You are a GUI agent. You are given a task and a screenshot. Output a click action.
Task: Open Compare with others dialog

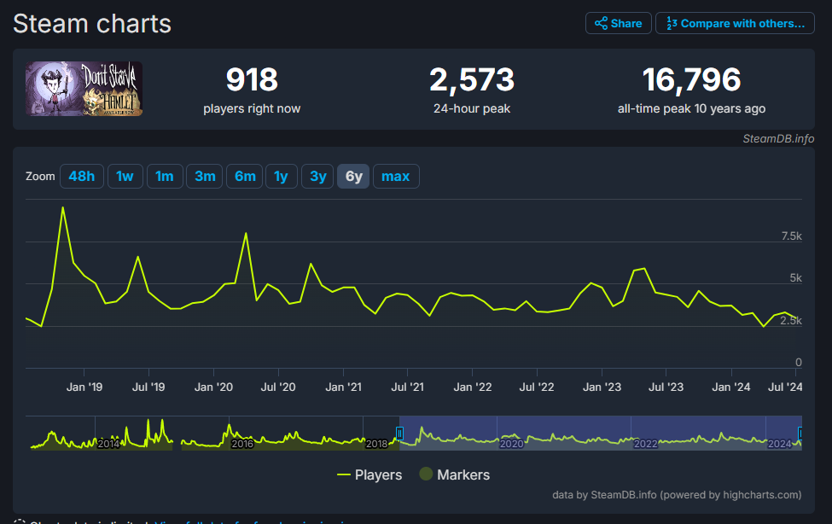pyautogui.click(x=735, y=23)
